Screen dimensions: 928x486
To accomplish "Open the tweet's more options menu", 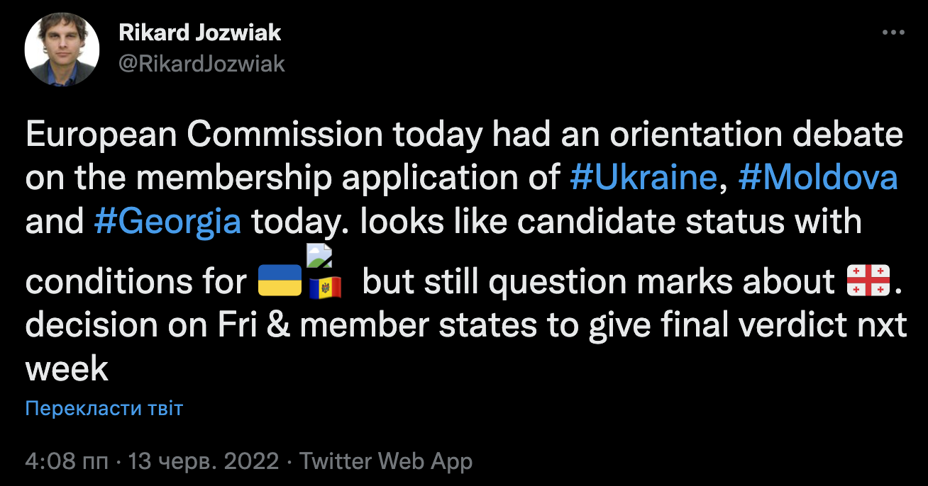I will (x=893, y=33).
